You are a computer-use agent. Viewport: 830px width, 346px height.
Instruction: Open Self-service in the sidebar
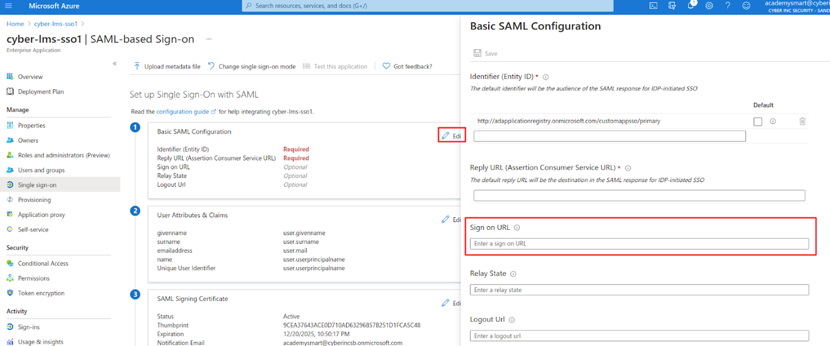pos(33,230)
